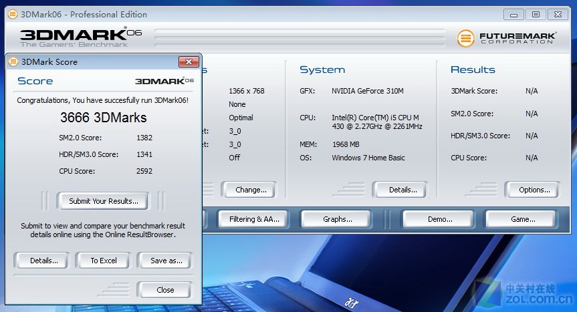Image resolution: width=577 pixels, height=312 pixels.
Task: Open the Change... settings button
Action: [250, 190]
